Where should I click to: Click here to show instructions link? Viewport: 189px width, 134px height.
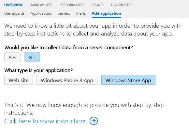click(x=46, y=121)
